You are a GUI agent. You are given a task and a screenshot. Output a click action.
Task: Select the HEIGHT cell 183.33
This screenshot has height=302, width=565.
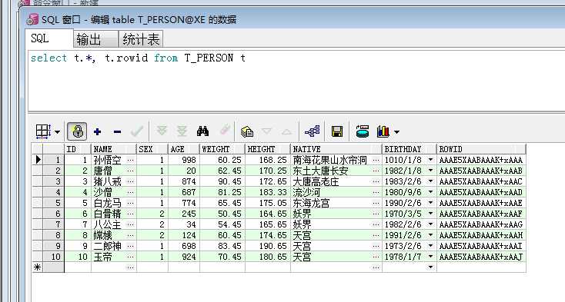click(268, 192)
